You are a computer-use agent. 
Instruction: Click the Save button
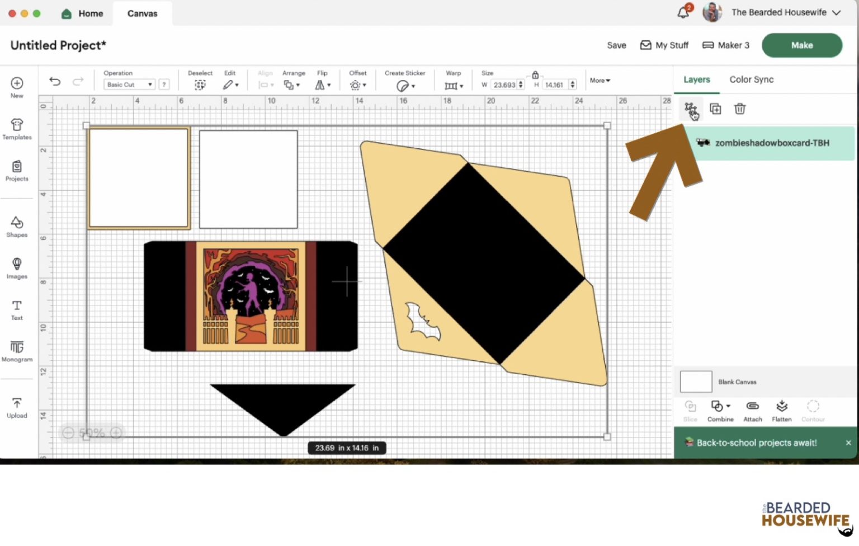[x=616, y=45]
